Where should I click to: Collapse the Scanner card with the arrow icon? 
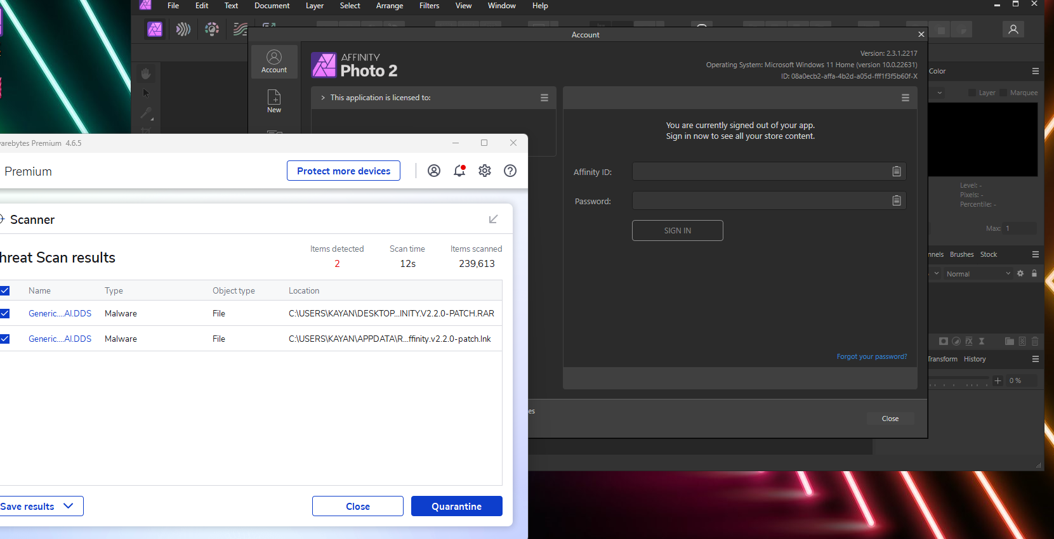(x=493, y=219)
